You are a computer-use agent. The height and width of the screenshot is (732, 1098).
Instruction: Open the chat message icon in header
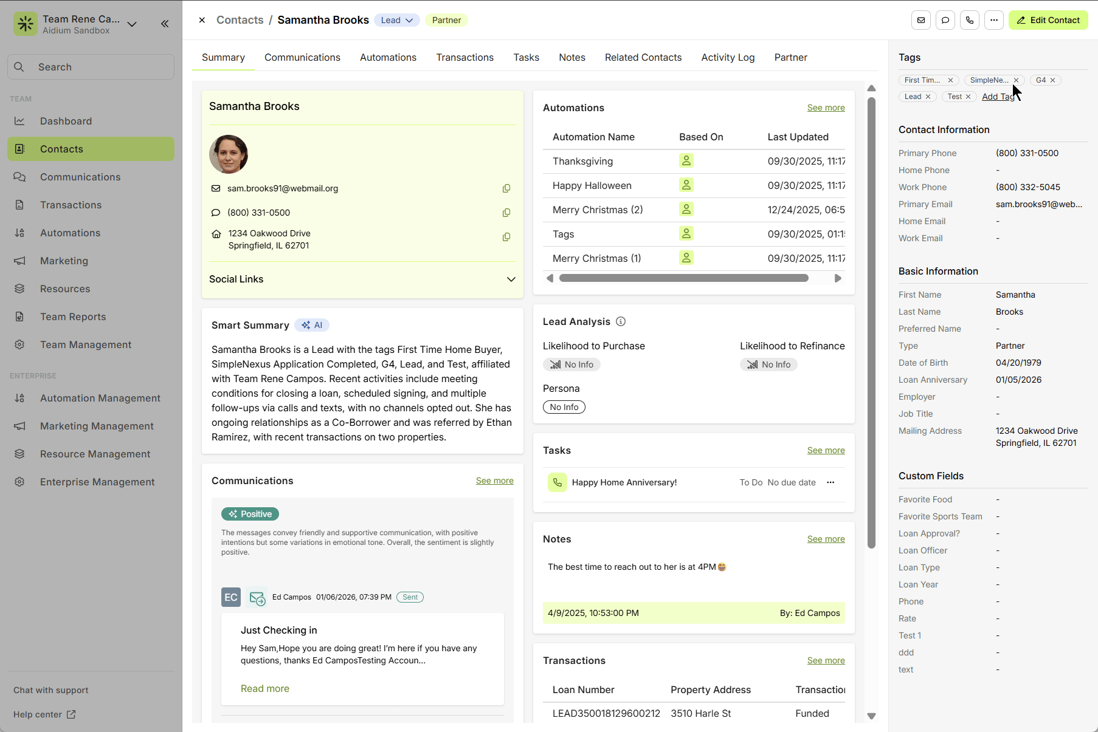(x=945, y=20)
